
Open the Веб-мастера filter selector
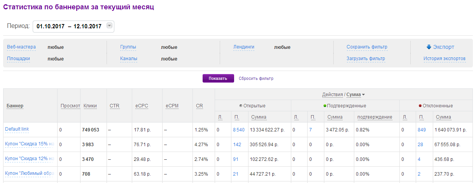(x=21, y=47)
